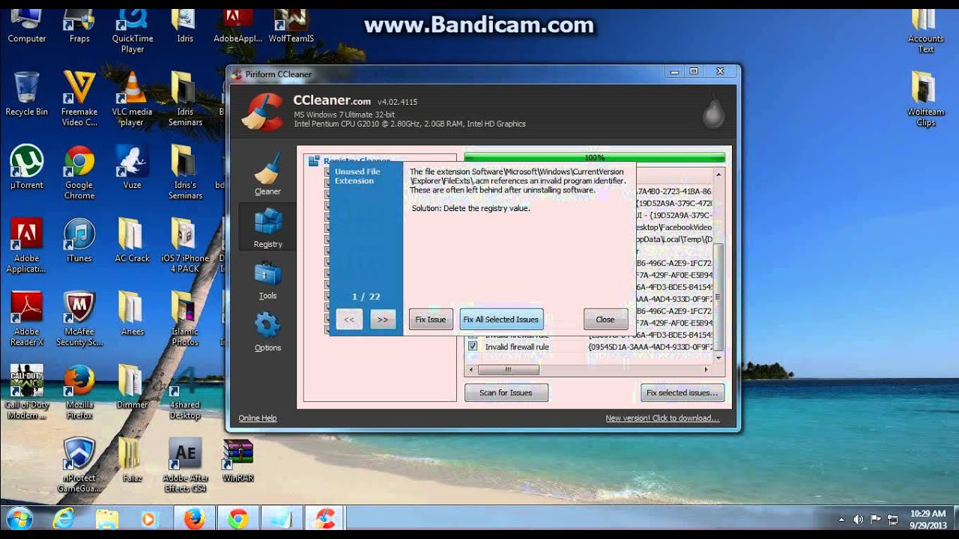Click the Piriform pear logo
The height and width of the screenshot is (539, 959).
tap(713, 112)
